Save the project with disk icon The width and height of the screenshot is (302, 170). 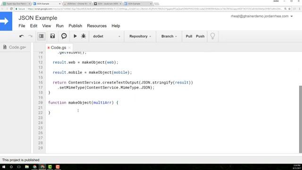click(52, 36)
